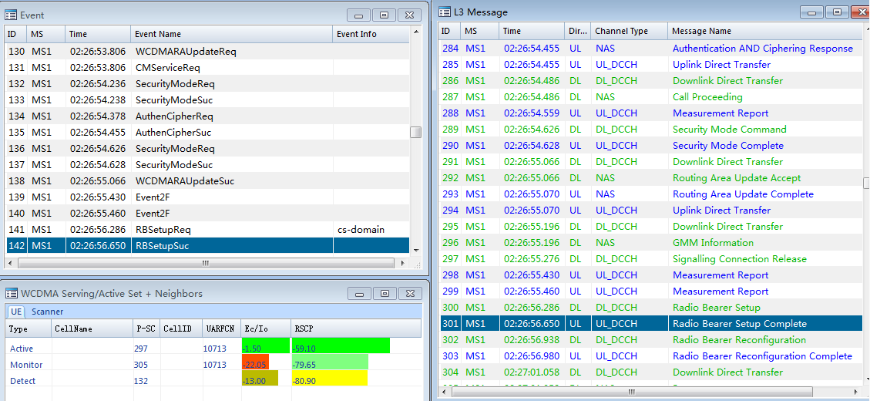Image resolution: width=870 pixels, height=401 pixels.
Task: Click the RSCP column header
Action: pyautogui.click(x=356, y=329)
